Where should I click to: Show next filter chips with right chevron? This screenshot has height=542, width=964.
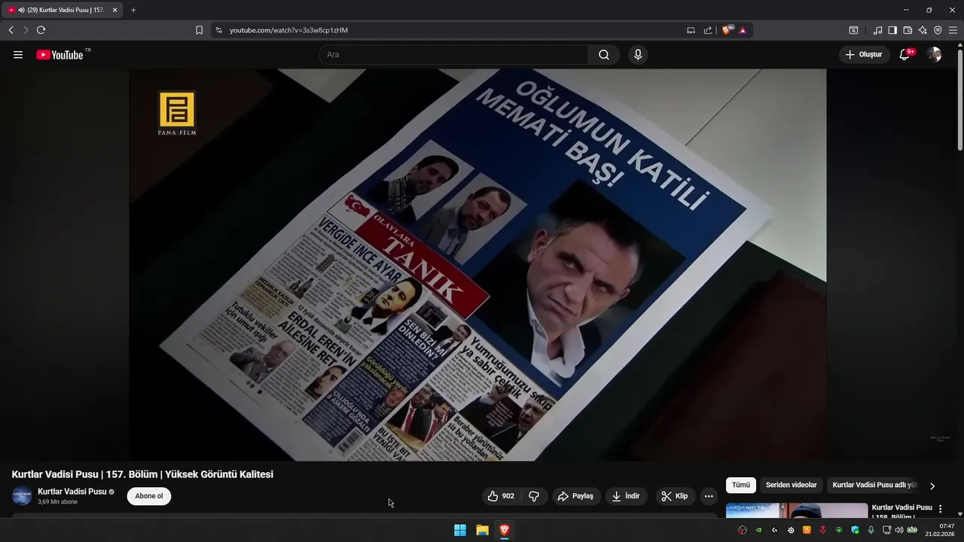pyautogui.click(x=932, y=486)
